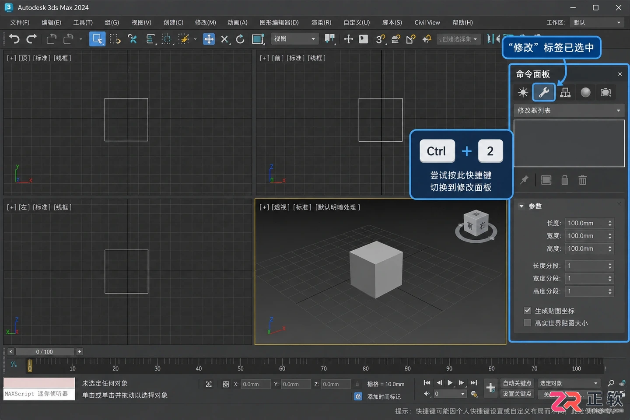Click Go to Start playback button
Image resolution: width=630 pixels, height=420 pixels.
pyautogui.click(x=427, y=383)
